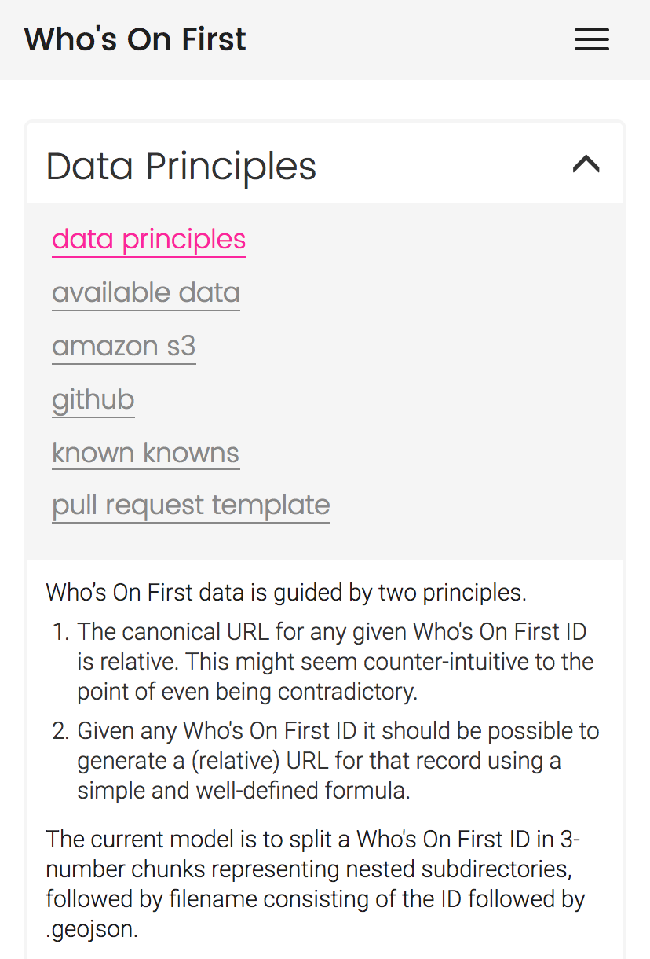Navigate to the known knowns page
650x959 pixels.
click(145, 453)
